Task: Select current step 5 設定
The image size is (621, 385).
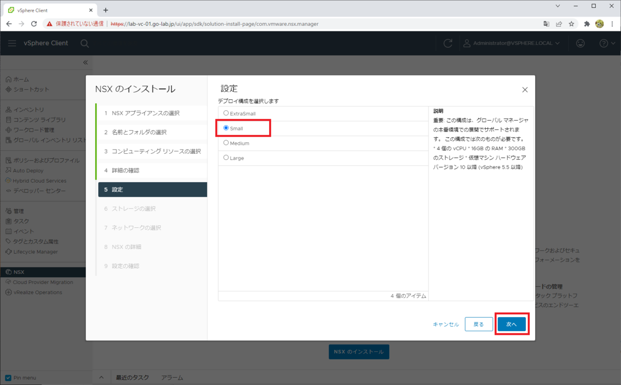Action: [x=153, y=189]
